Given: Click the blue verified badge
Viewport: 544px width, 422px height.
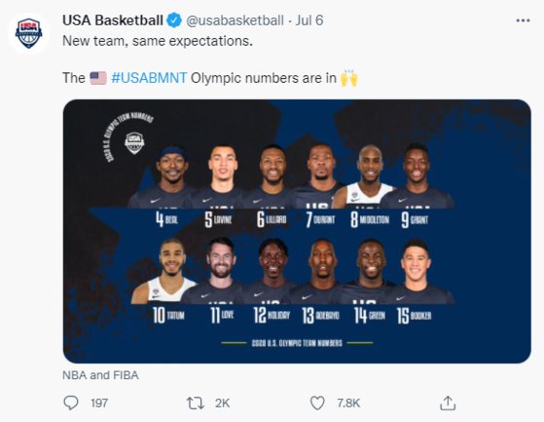Looking at the screenshot, I should (174, 20).
